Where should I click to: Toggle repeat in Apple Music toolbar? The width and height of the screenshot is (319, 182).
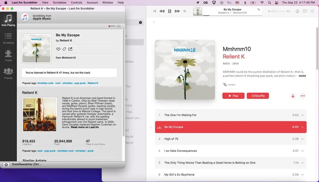point(185,11)
